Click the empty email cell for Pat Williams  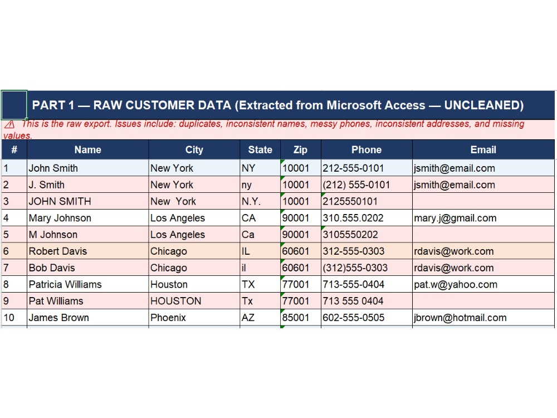(483, 301)
